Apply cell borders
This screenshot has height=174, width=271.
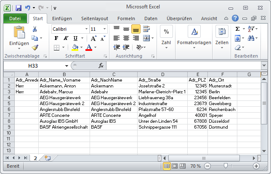(56, 47)
